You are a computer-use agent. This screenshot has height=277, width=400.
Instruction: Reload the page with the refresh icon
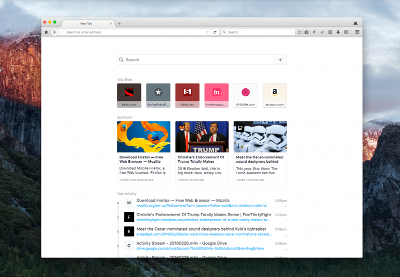coord(215,32)
